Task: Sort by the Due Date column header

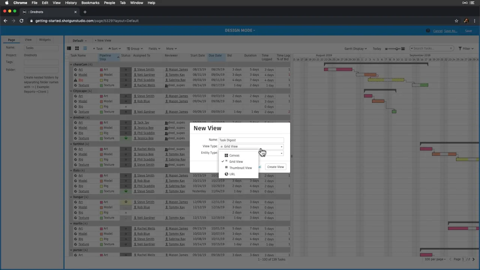Action: (217, 57)
